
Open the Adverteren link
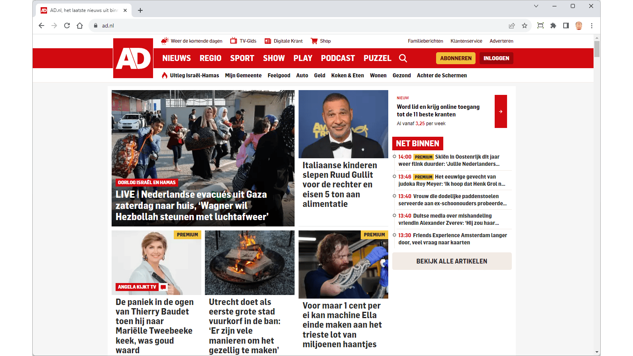point(501,41)
